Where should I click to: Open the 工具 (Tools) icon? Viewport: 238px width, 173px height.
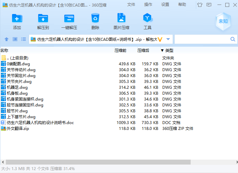pyautogui.click(x=147, y=18)
